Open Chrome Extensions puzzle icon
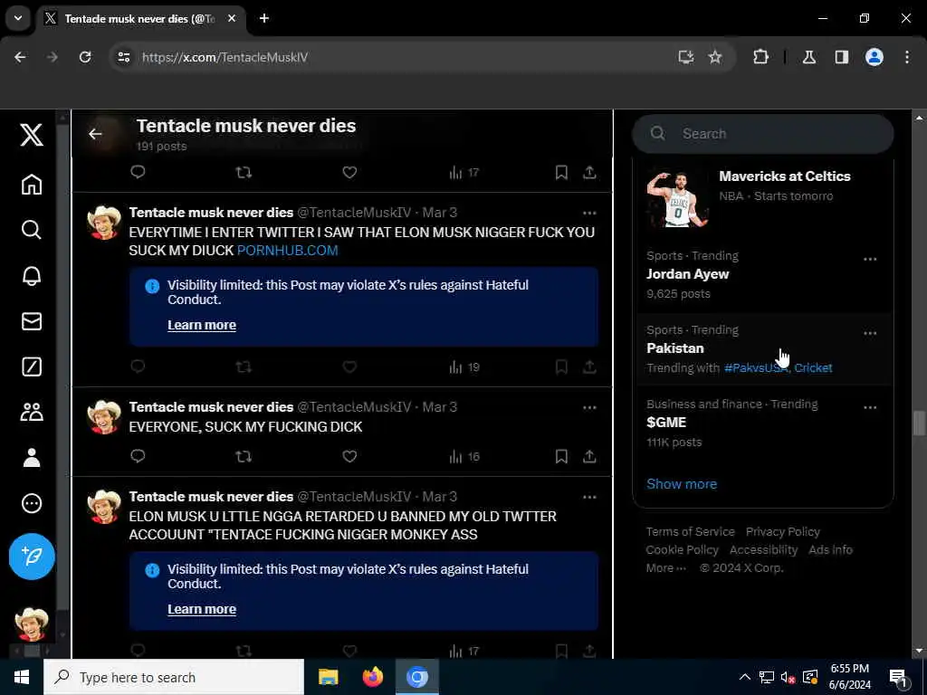This screenshot has height=695, width=927. point(760,57)
